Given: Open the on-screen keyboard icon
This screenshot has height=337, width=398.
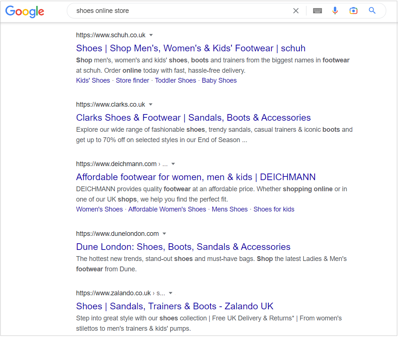Looking at the screenshot, I should tap(317, 11).
